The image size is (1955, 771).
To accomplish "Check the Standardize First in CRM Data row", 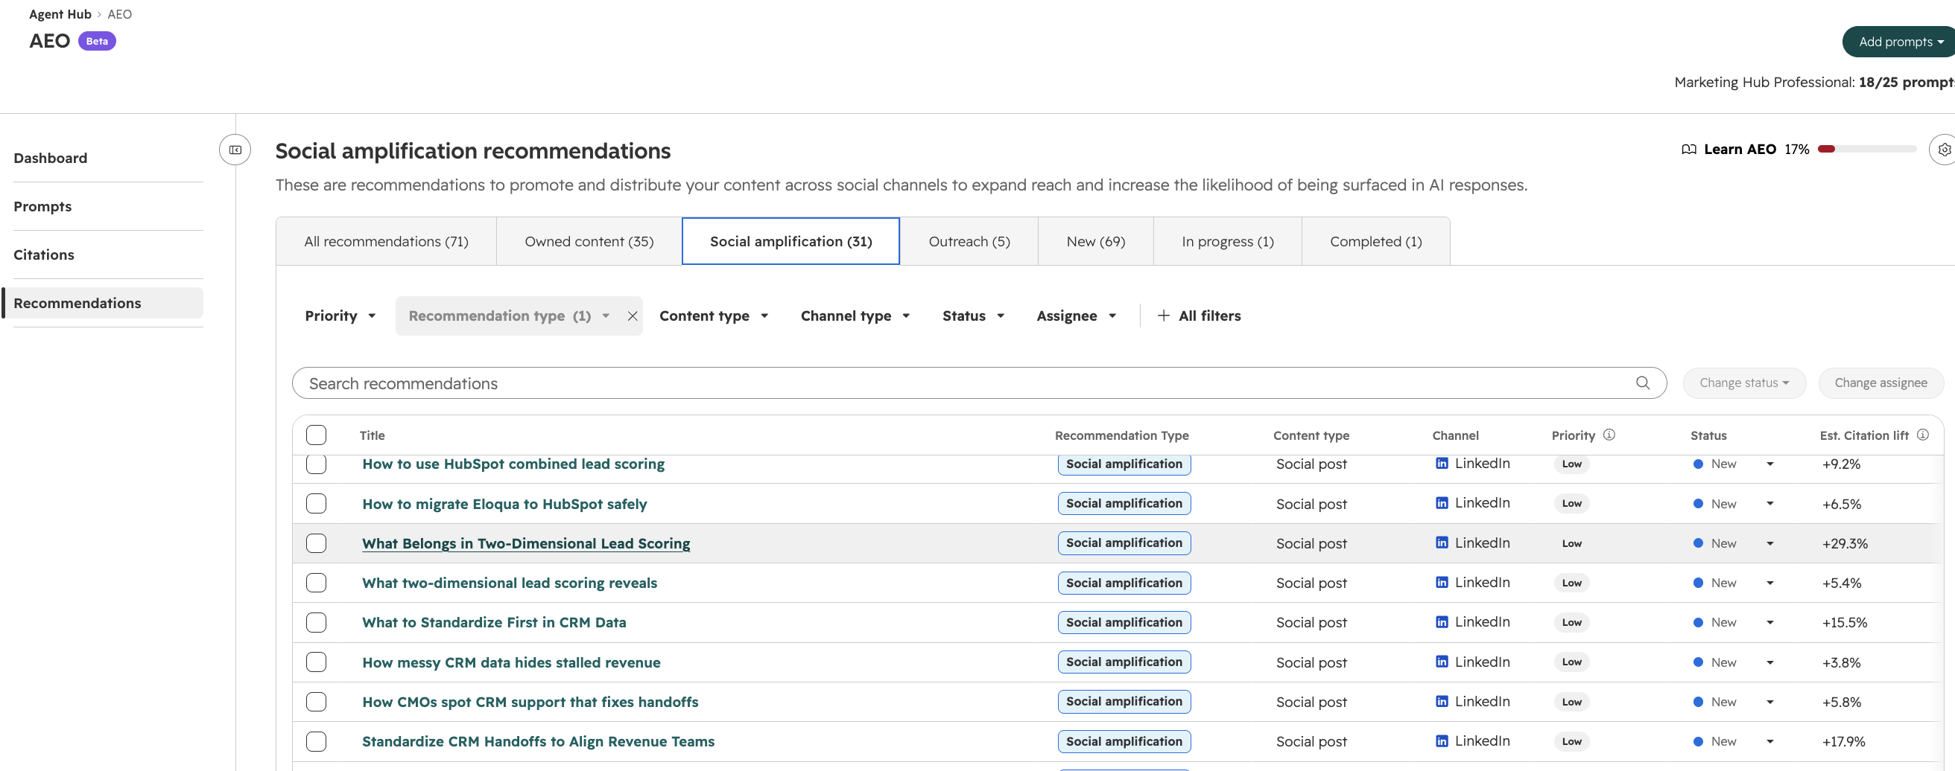I will tap(317, 622).
